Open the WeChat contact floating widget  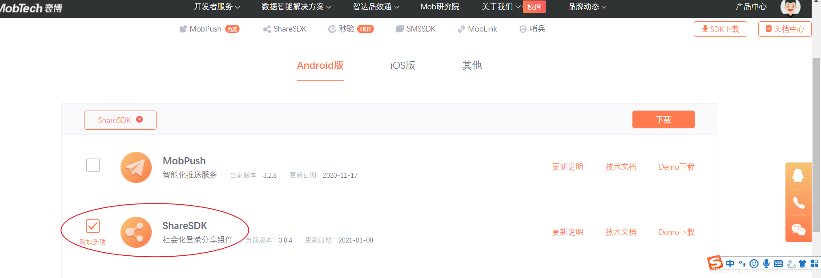(x=798, y=230)
